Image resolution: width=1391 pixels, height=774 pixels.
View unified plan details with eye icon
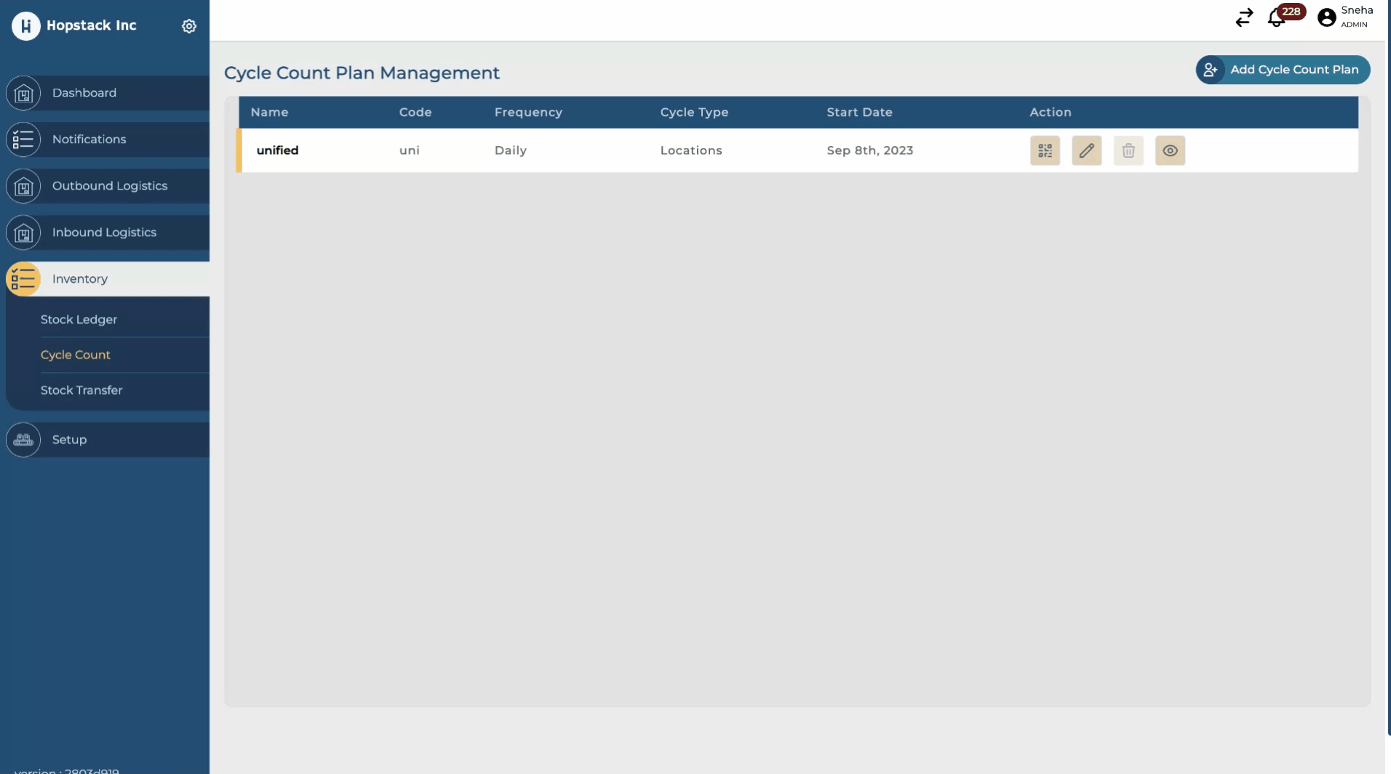pos(1170,150)
